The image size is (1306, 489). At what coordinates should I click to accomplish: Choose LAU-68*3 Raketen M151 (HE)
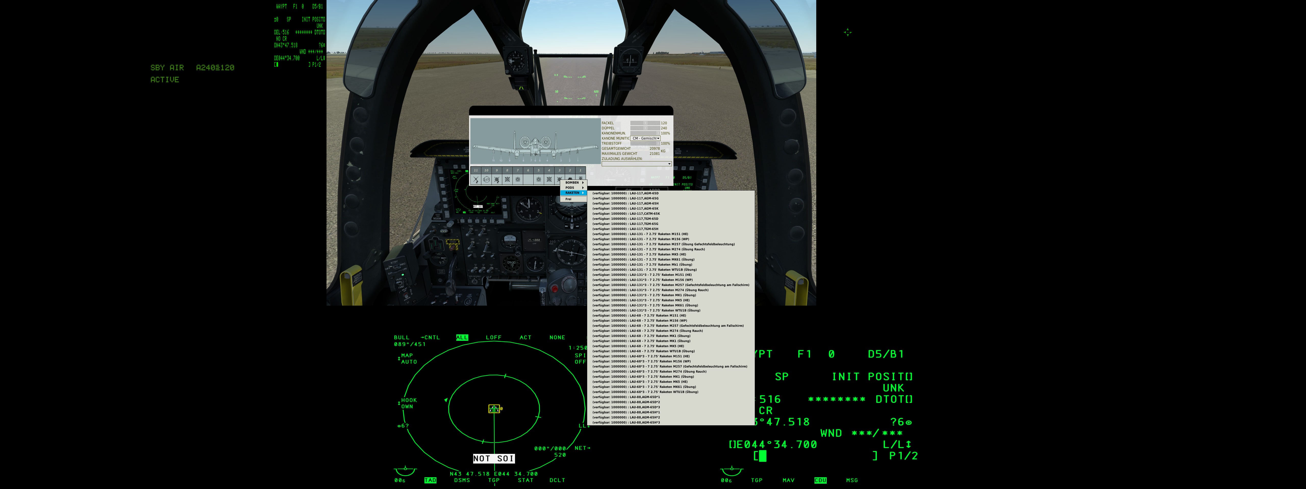pyautogui.click(x=671, y=356)
